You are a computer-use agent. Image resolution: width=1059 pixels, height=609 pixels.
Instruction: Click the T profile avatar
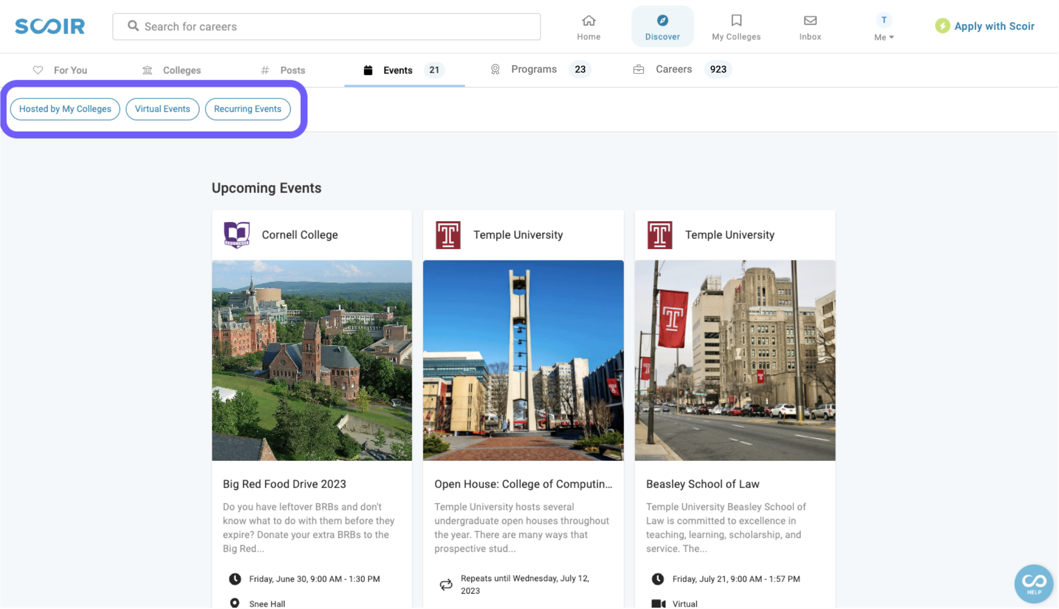pos(884,20)
